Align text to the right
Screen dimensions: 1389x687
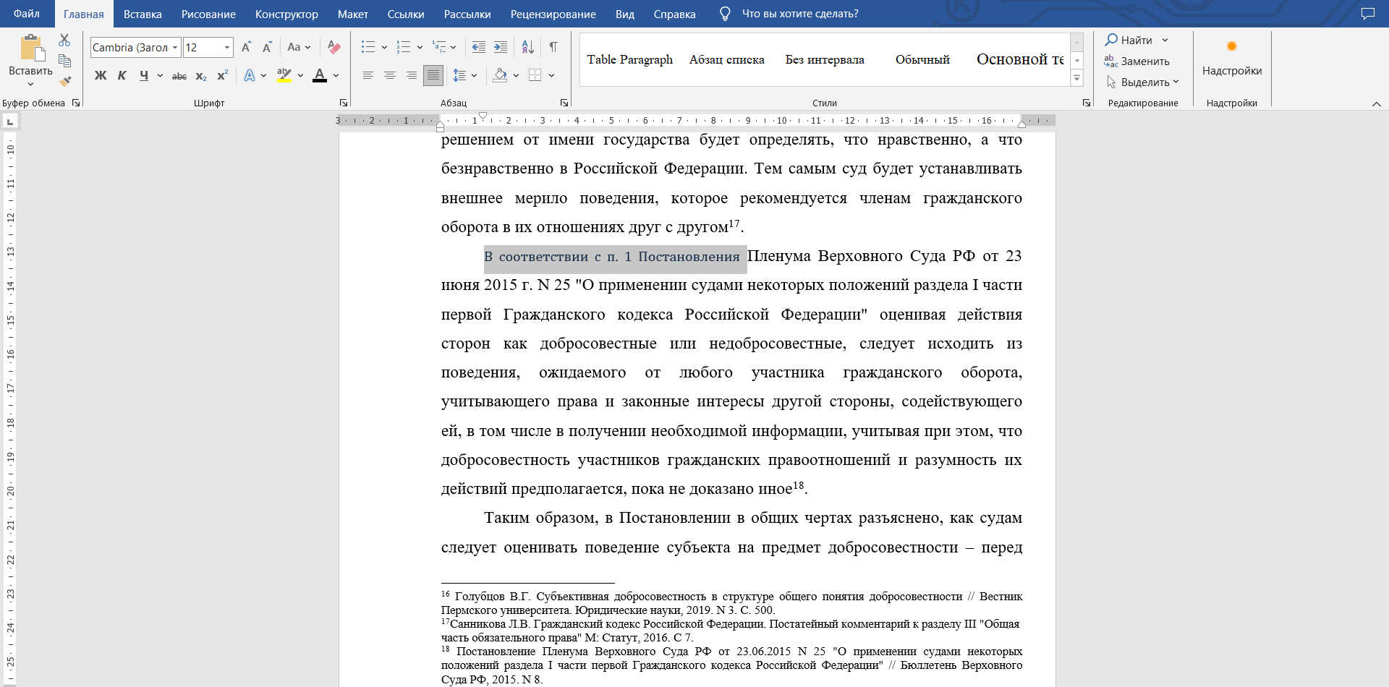pos(412,75)
